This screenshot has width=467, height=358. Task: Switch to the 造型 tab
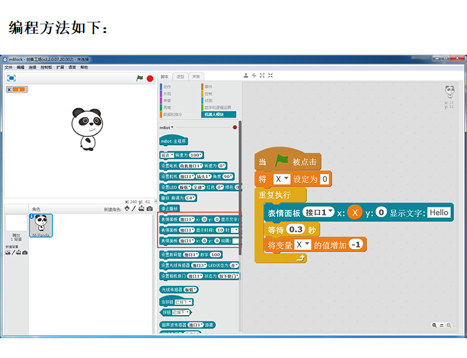point(180,77)
